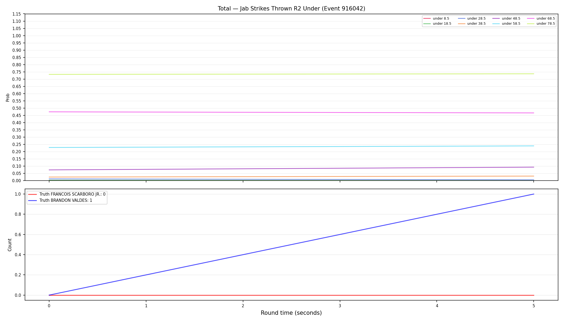Click the x-axis tick label 1
Viewport: 564px width, 322px height.
[x=146, y=306]
